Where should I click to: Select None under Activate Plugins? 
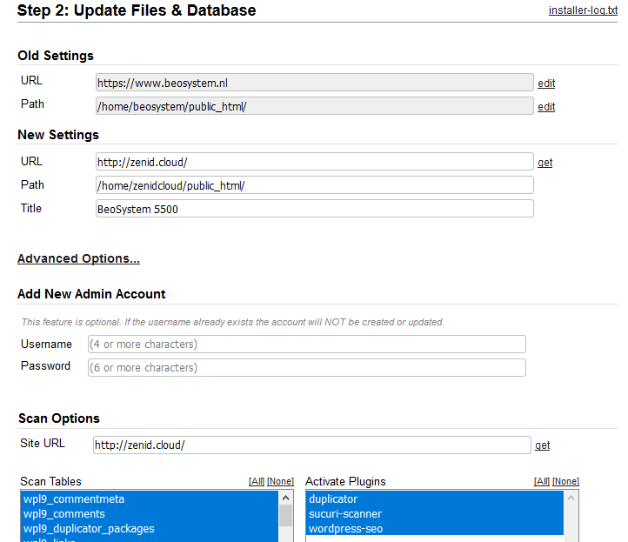tap(565, 481)
